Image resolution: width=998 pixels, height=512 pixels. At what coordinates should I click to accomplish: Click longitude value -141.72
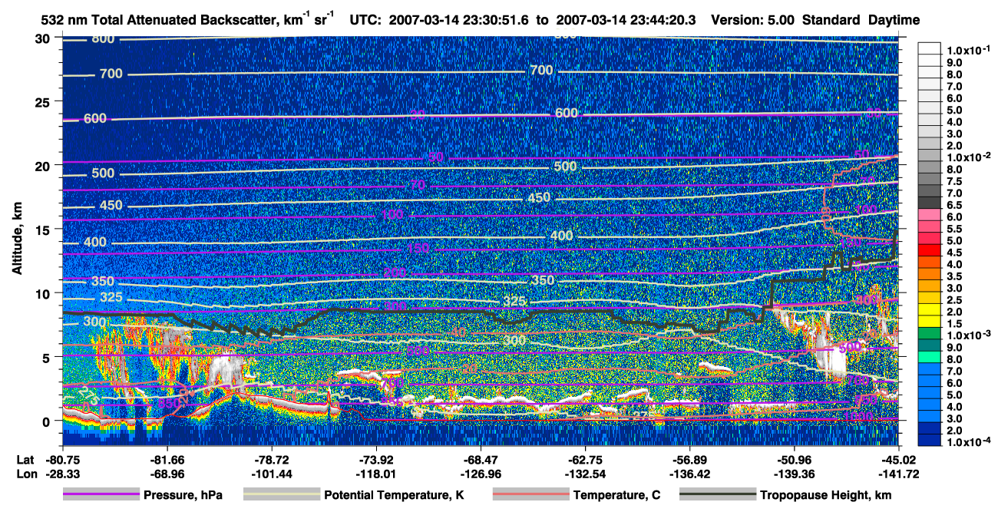click(898, 474)
